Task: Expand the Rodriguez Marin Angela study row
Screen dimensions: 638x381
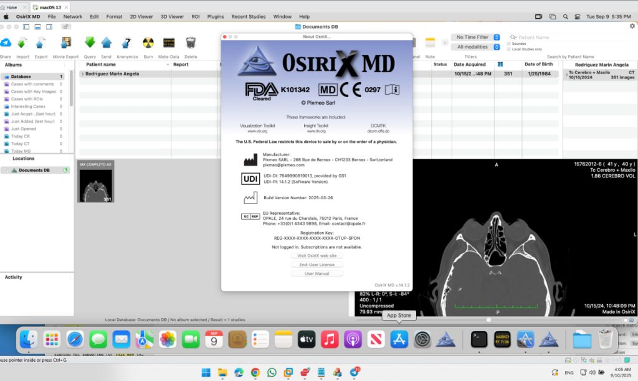Action: [82, 73]
